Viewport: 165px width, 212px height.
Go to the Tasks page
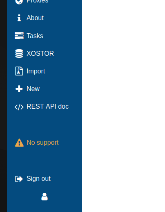[35, 36]
